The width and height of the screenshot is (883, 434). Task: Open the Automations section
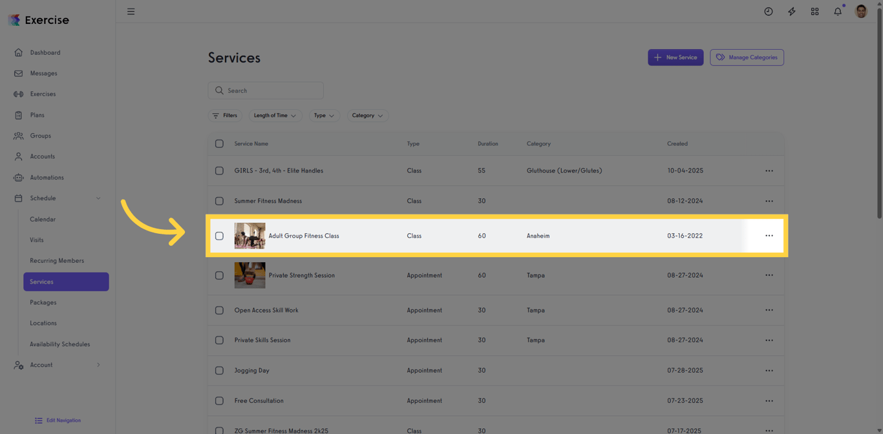[x=48, y=177]
